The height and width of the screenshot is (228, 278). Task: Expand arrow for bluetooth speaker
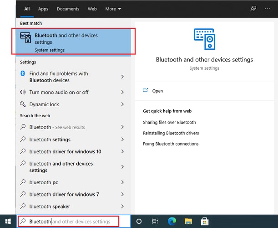[122, 206]
